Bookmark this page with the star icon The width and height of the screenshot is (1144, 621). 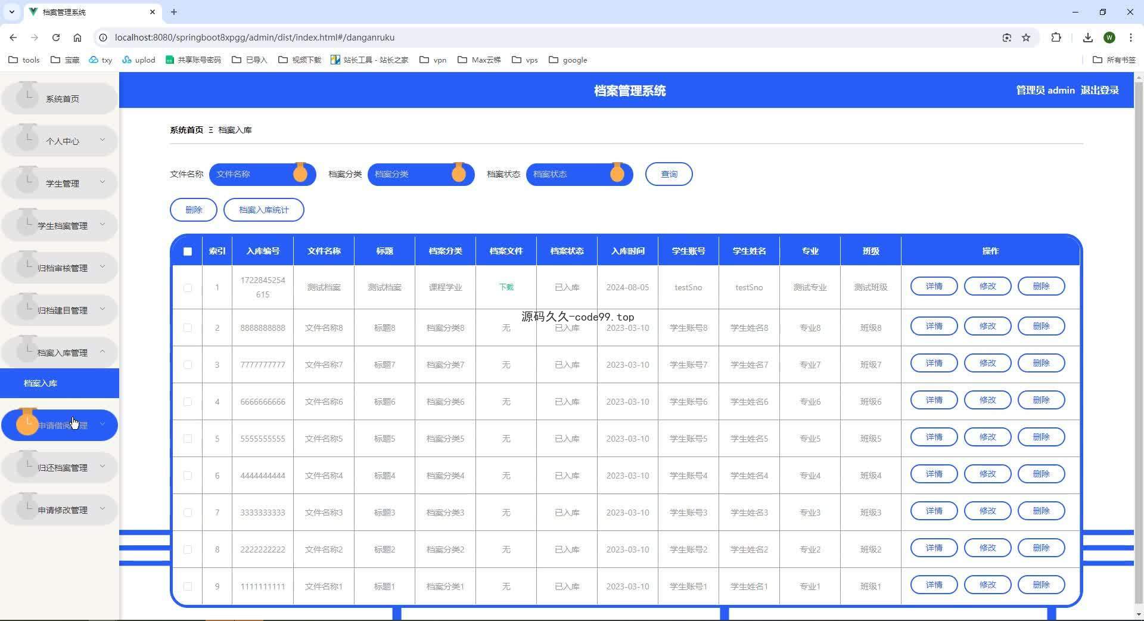[1026, 37]
